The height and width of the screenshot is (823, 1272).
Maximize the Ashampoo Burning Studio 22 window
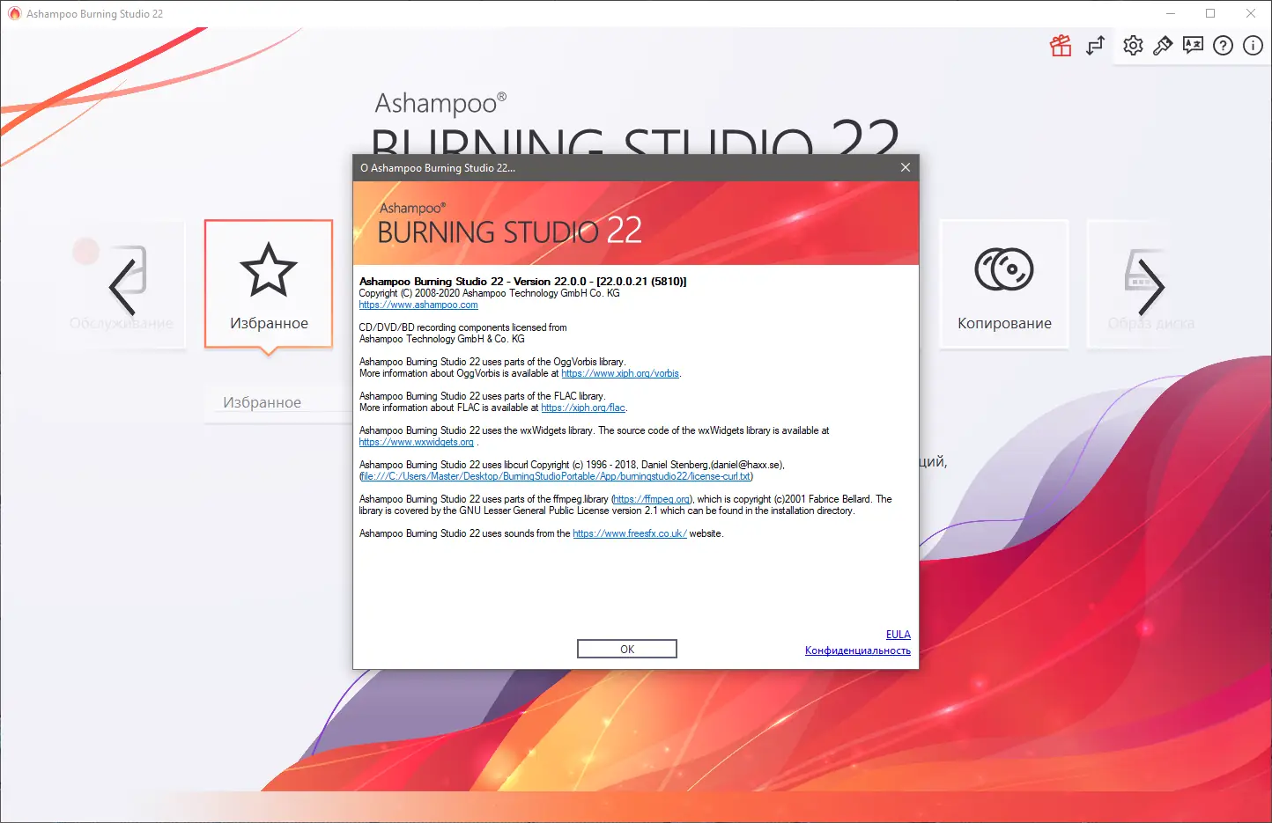pos(1210,13)
